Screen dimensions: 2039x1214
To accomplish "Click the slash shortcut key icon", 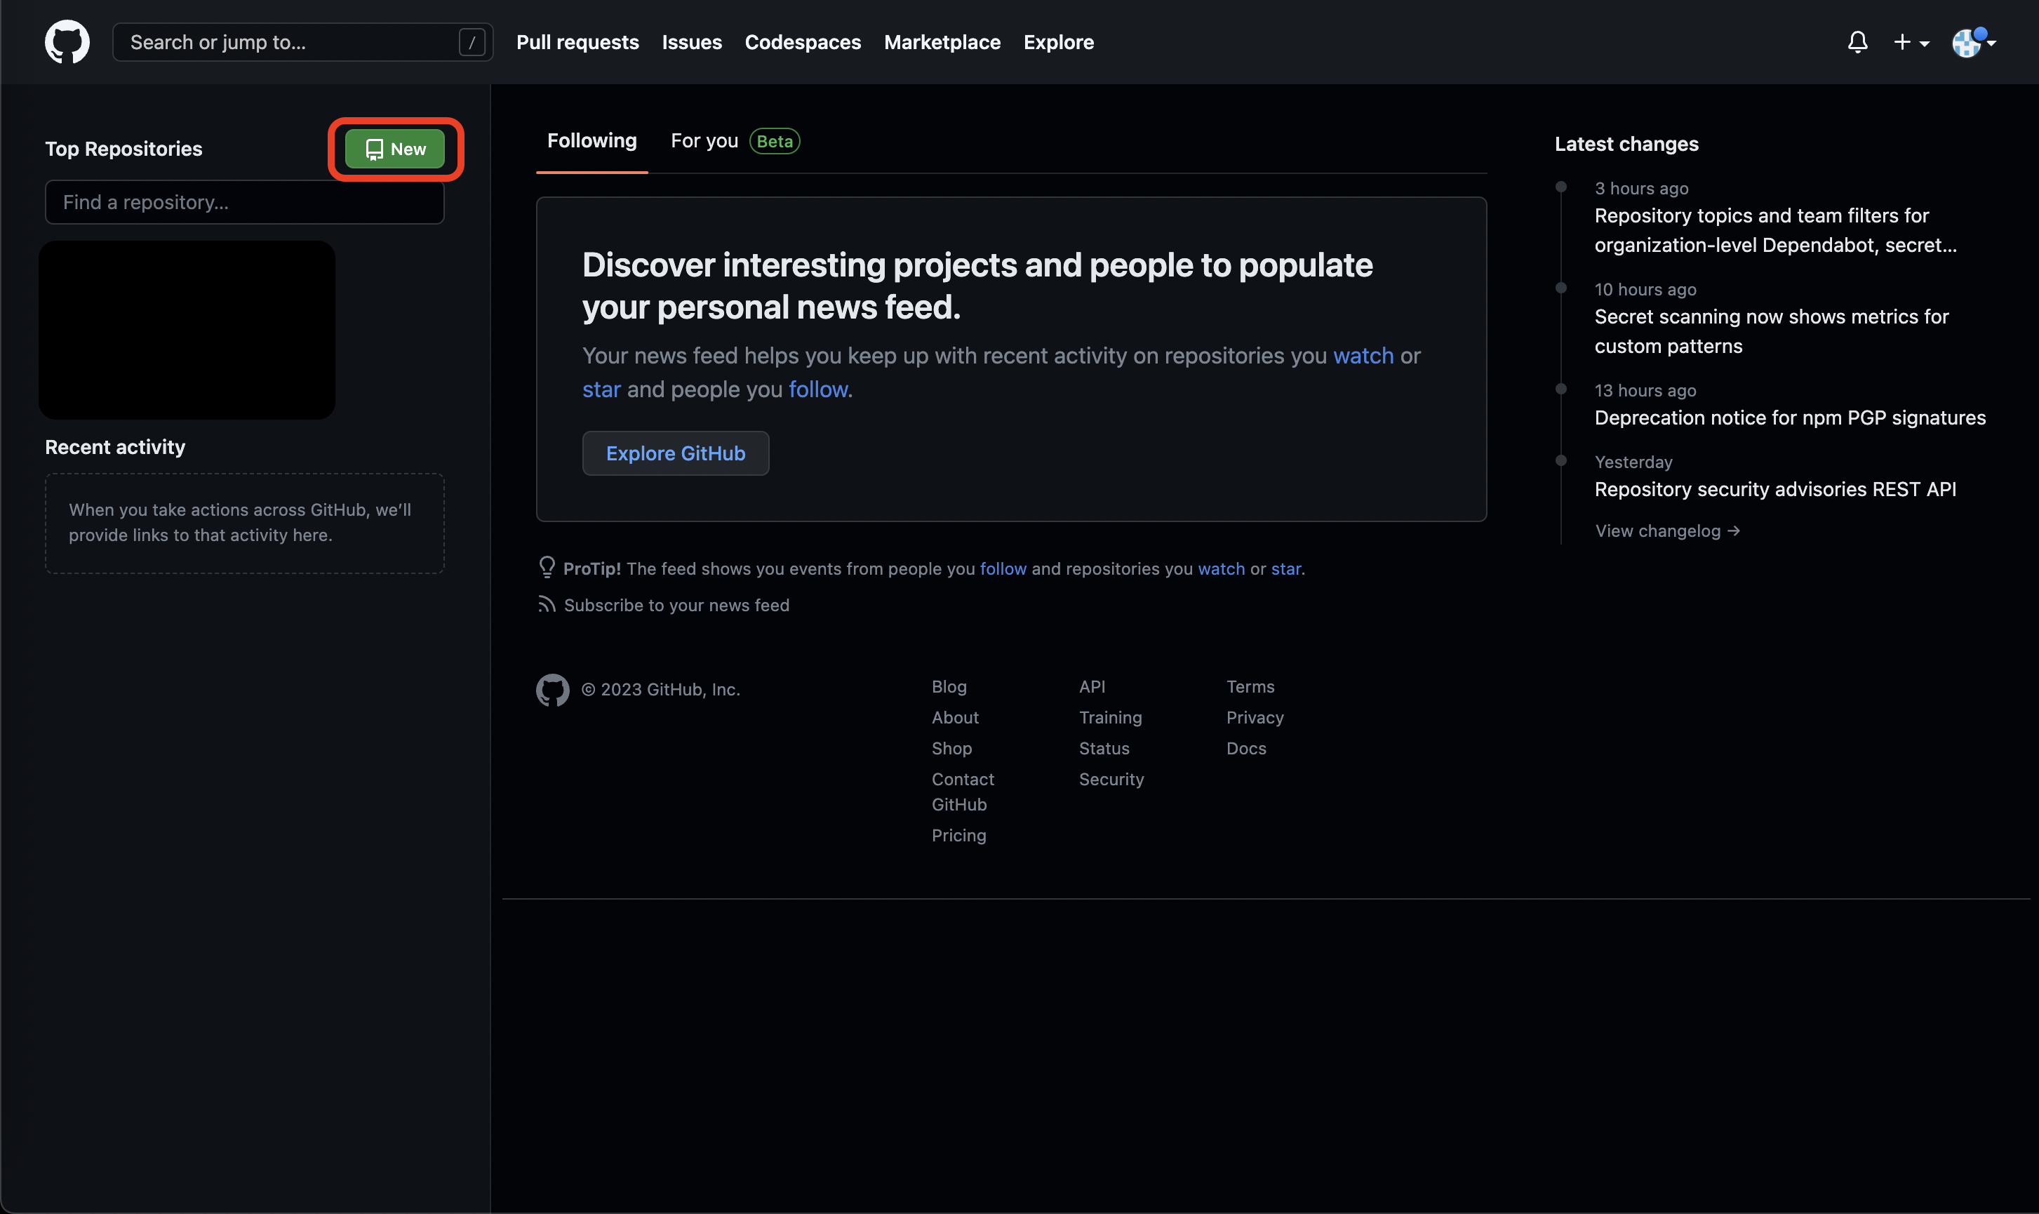I will point(472,43).
